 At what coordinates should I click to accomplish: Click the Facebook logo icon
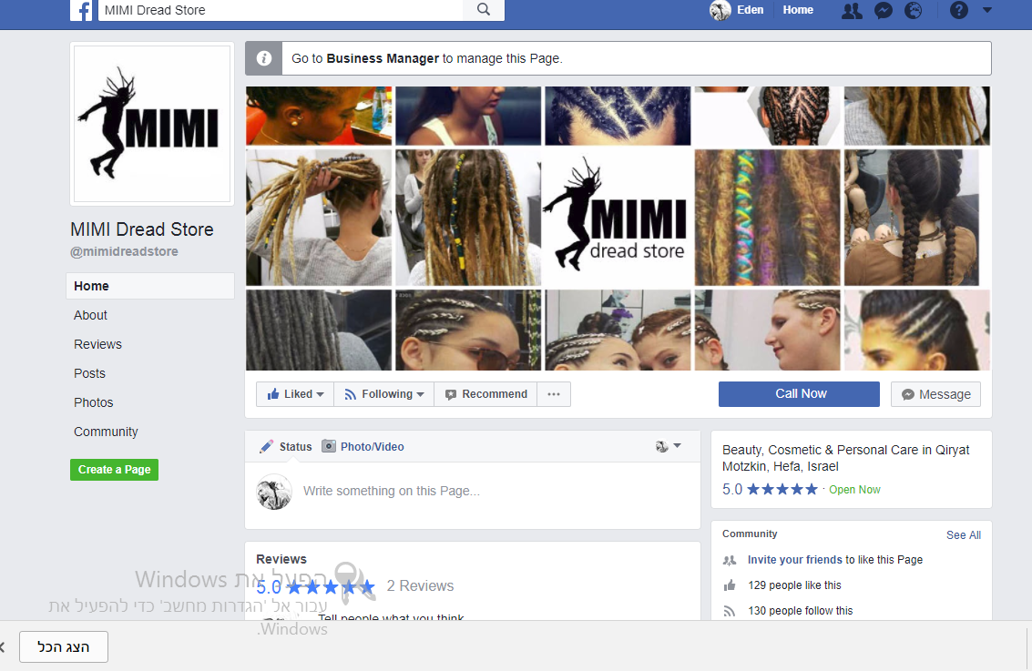pos(82,10)
